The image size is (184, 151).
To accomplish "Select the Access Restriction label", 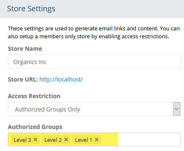I will coord(34,96).
